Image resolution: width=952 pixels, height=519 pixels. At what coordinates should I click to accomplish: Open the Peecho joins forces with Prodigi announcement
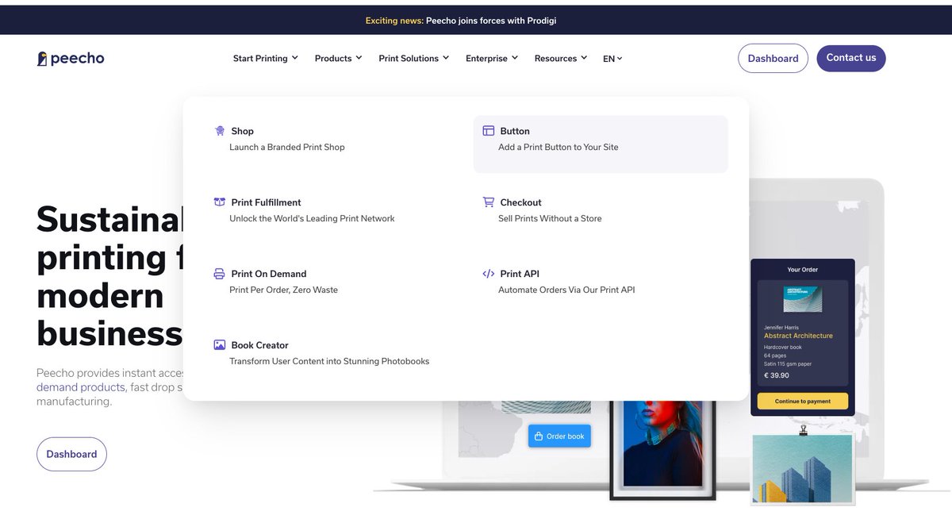491,21
